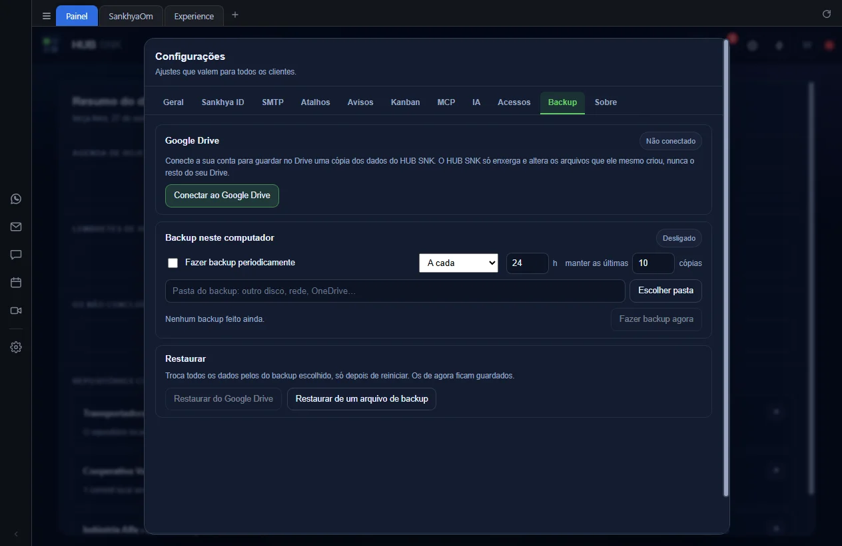Click the Configurações dialog title
Image resolution: width=842 pixels, height=546 pixels.
click(190, 57)
